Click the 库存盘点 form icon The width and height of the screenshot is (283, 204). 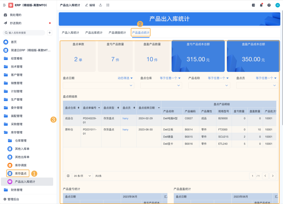10,174
